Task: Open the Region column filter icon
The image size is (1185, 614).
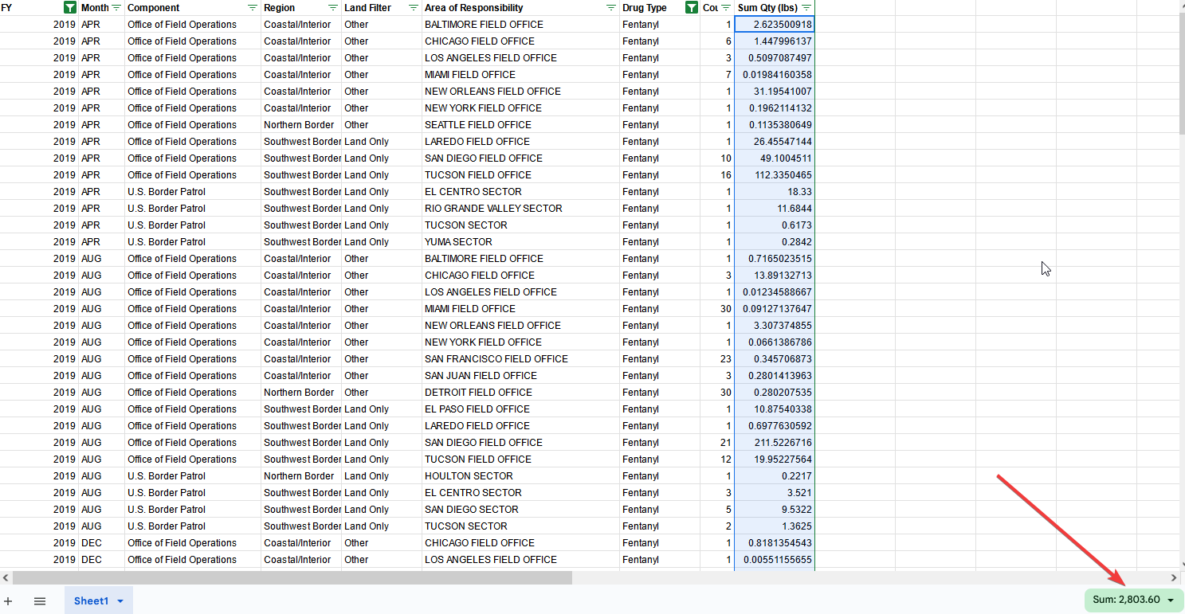Action: pyautogui.click(x=333, y=7)
